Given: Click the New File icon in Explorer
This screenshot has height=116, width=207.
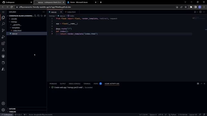Looking at the screenshot, I should 35,16.
